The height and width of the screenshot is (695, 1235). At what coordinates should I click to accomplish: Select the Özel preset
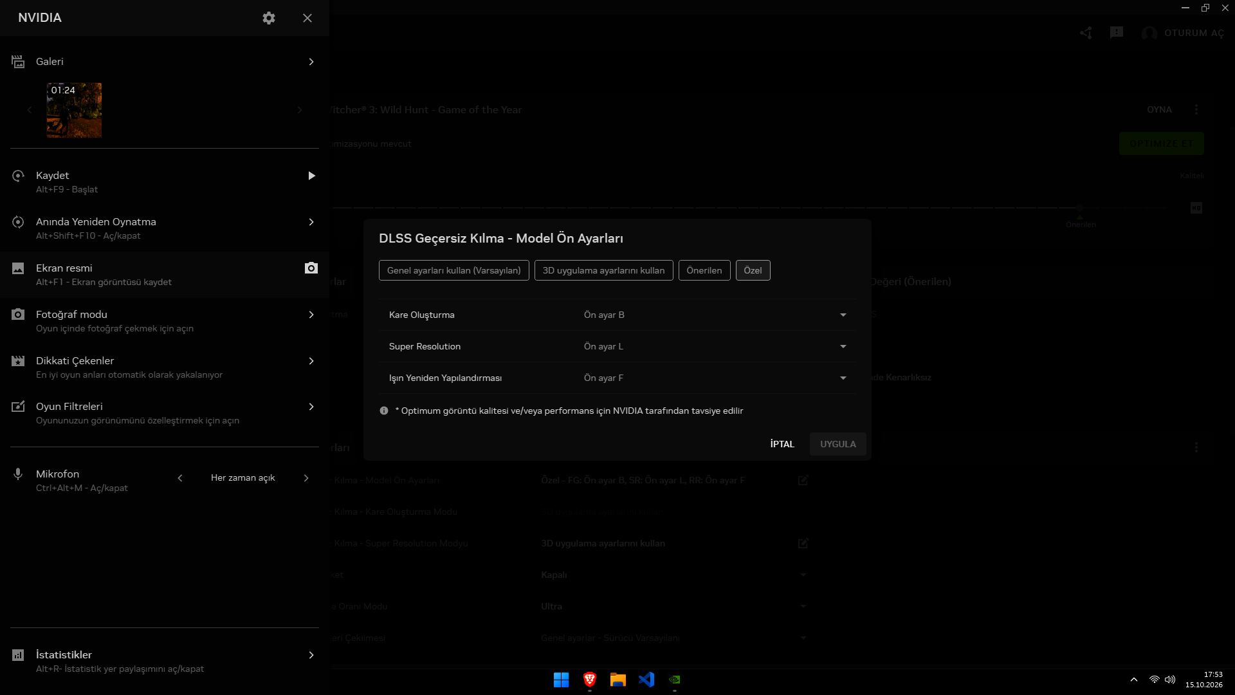click(x=753, y=270)
